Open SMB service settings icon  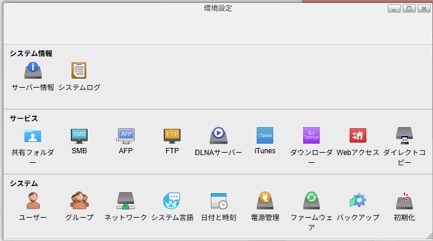tap(79, 135)
